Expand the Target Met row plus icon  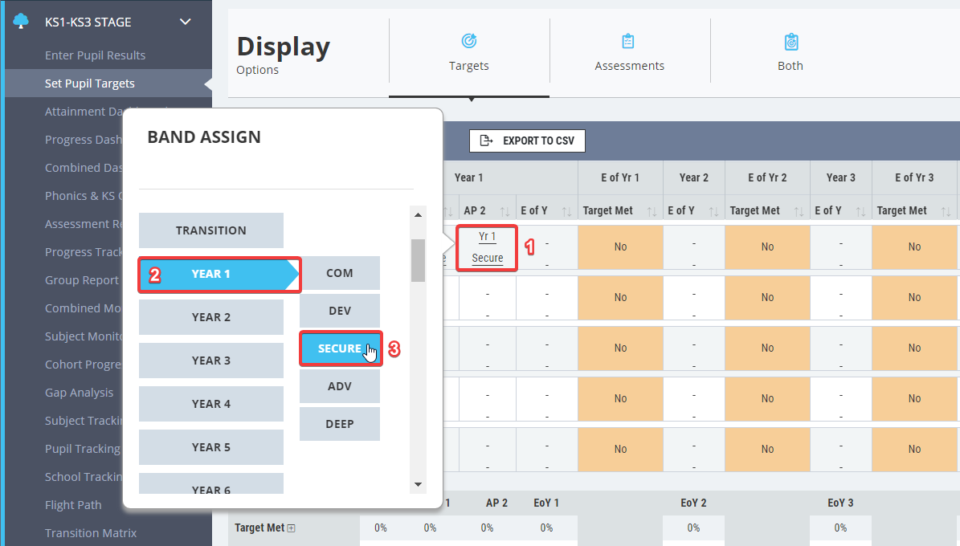[x=292, y=528]
